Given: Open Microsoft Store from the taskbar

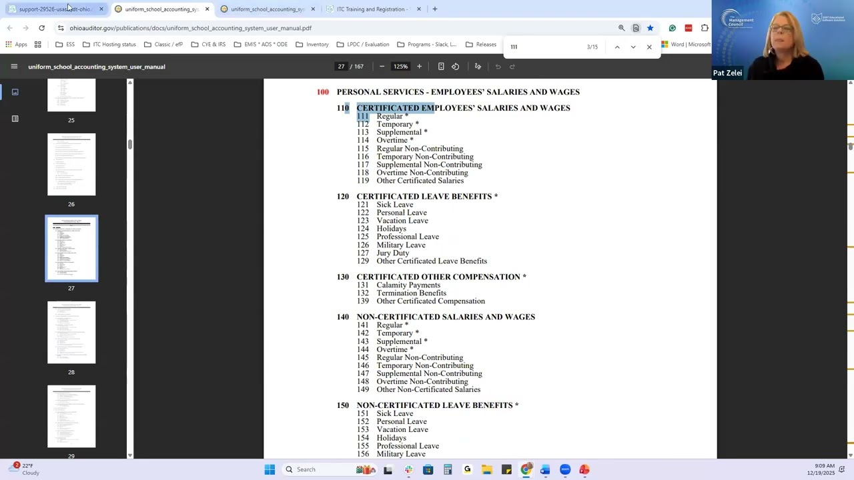Looking at the screenshot, I should coord(428,469).
